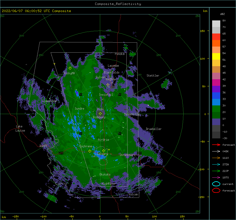Click the ThreeHills label

coord(132,114)
